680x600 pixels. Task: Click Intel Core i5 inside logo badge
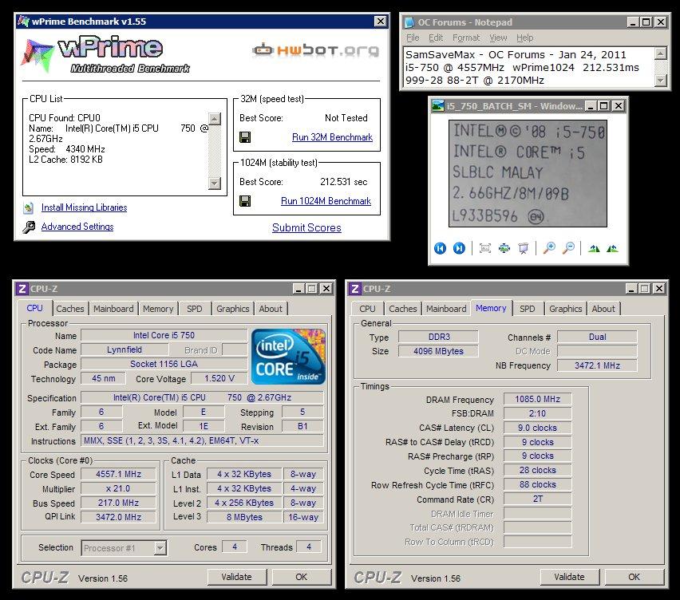[x=288, y=357]
